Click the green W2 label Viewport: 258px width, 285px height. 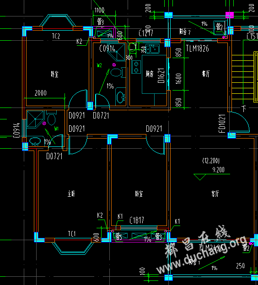99,65
